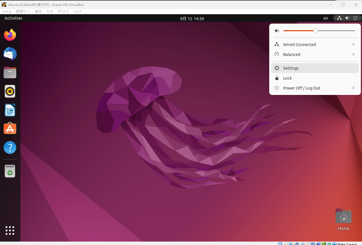The height and width of the screenshot is (245, 362).
Task: Click the USB devices icon in VirtualBox status bar
Action: pos(302,244)
